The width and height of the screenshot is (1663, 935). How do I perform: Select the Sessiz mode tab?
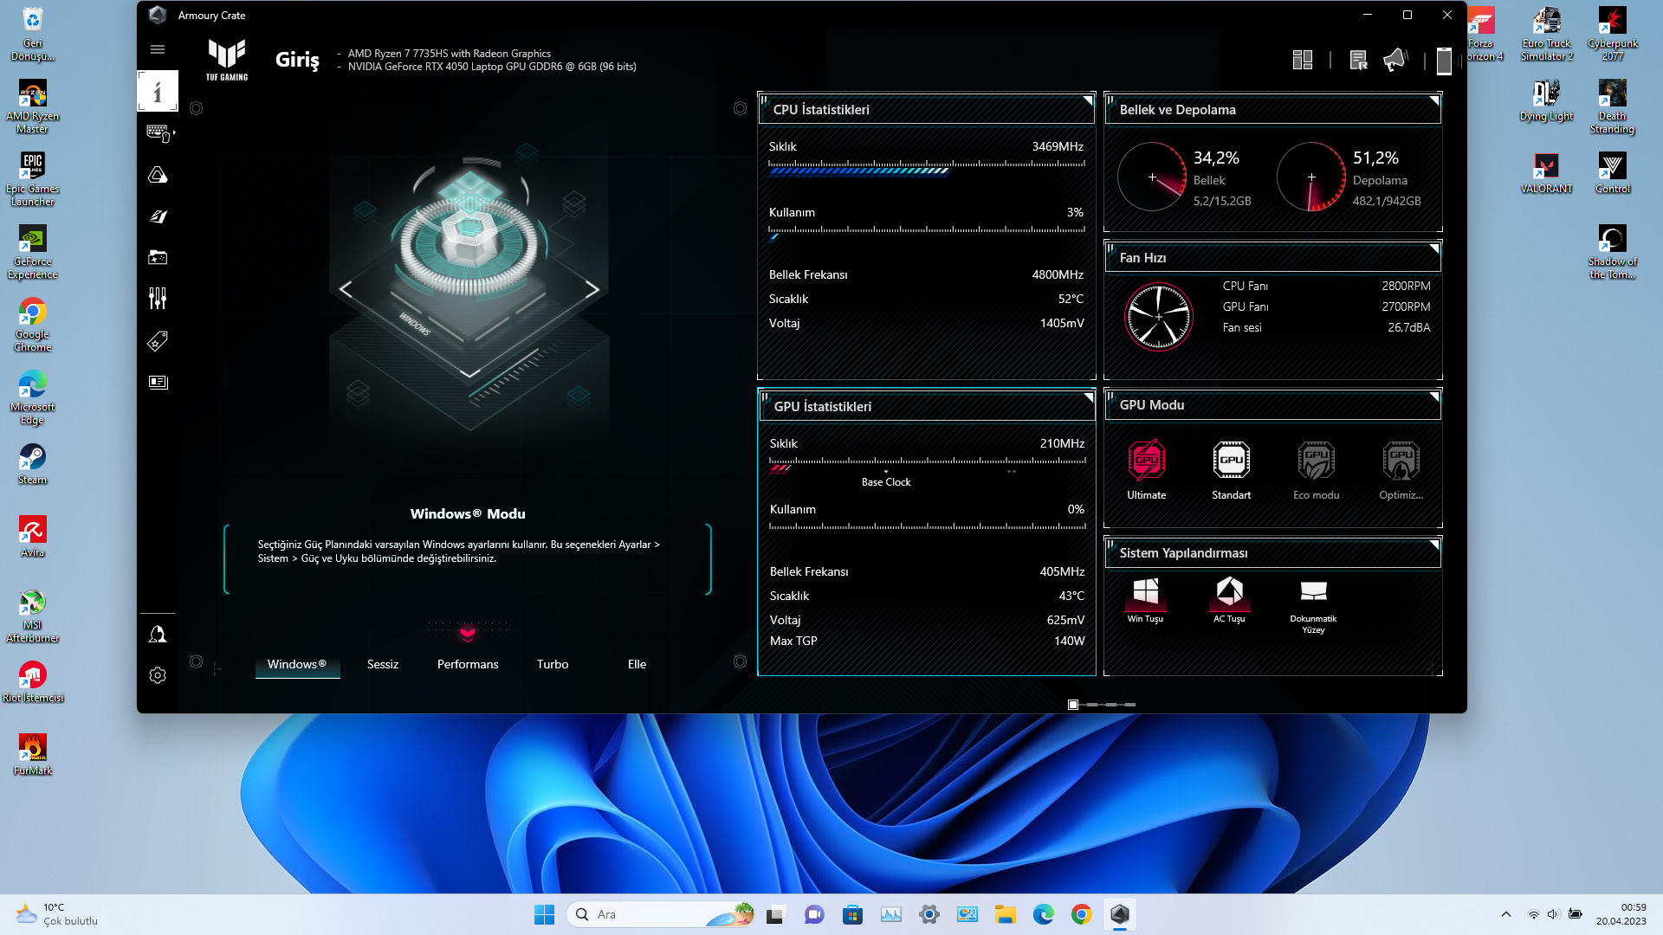tap(383, 664)
